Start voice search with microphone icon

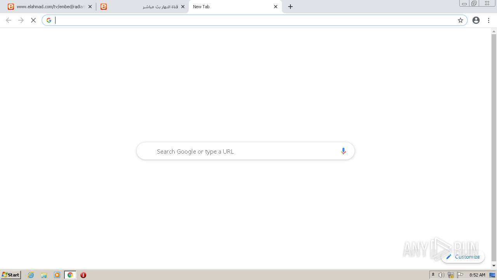(343, 151)
